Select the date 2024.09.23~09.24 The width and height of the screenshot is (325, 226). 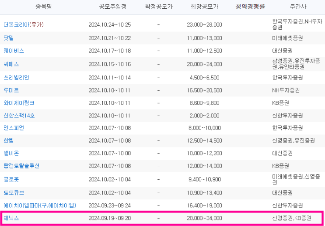point(110,205)
